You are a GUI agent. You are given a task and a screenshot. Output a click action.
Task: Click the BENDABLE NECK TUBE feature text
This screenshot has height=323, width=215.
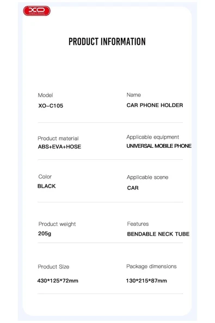158,234
